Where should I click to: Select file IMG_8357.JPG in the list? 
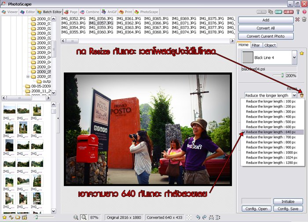[101, 23]
